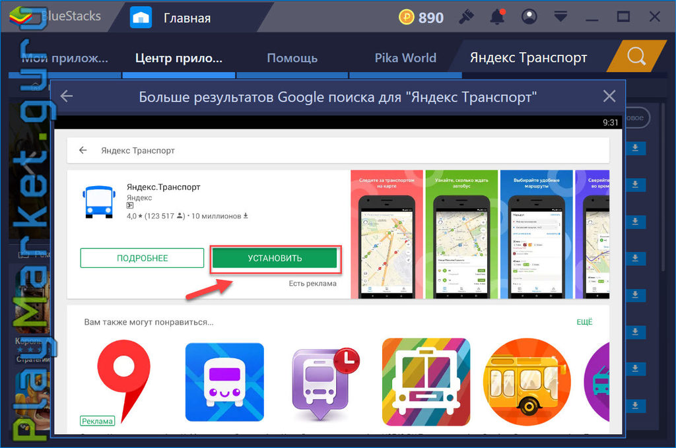Click the Реклама ad badge
Viewport: 676px width, 448px height.
98,422
